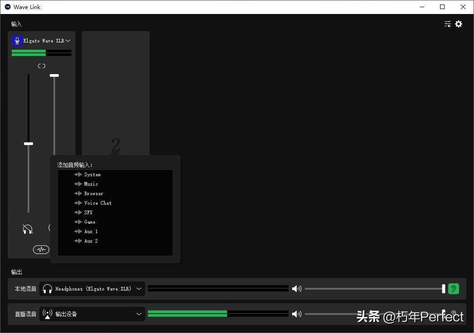Click the waveform effects button below the input fader
The width and height of the screenshot is (474, 333).
[41, 249]
